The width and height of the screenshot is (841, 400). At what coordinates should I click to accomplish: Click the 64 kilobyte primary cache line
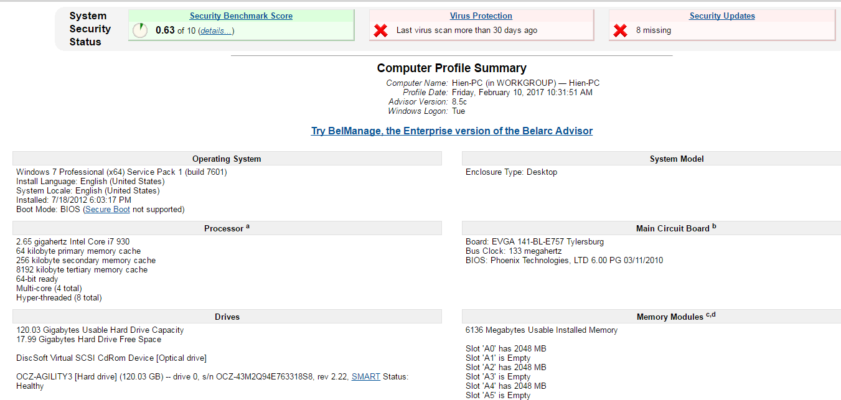coord(78,251)
